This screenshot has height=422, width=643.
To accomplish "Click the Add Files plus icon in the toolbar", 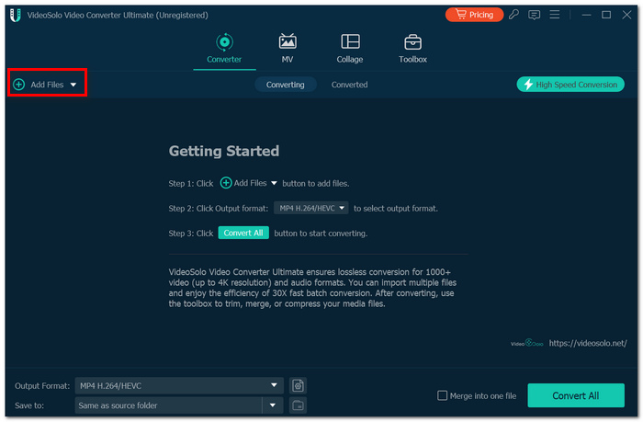I will click(19, 85).
